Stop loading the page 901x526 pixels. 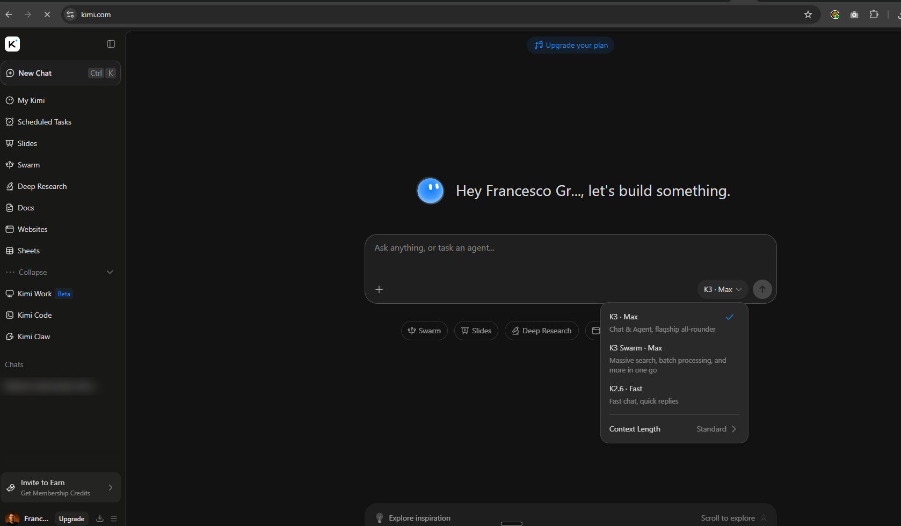coord(47,14)
